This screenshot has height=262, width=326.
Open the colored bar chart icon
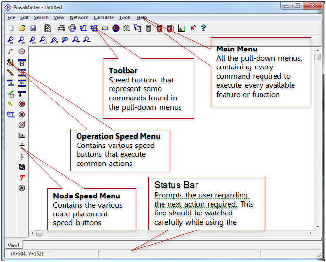pyautogui.click(x=181, y=28)
